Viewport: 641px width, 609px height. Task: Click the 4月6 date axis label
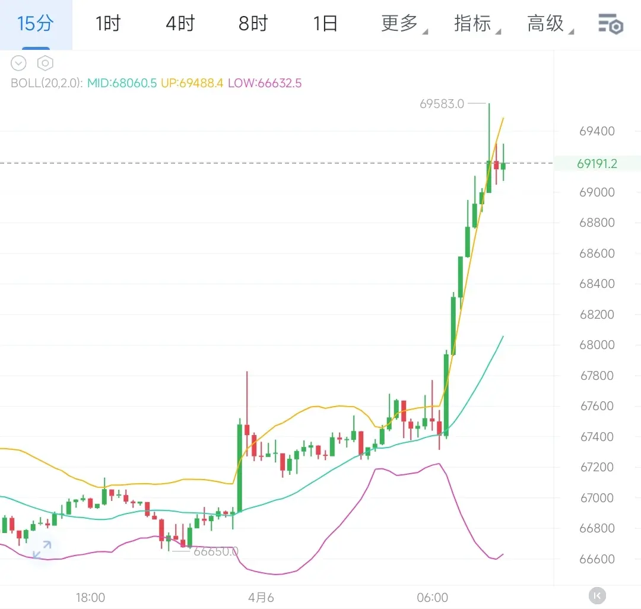click(261, 598)
